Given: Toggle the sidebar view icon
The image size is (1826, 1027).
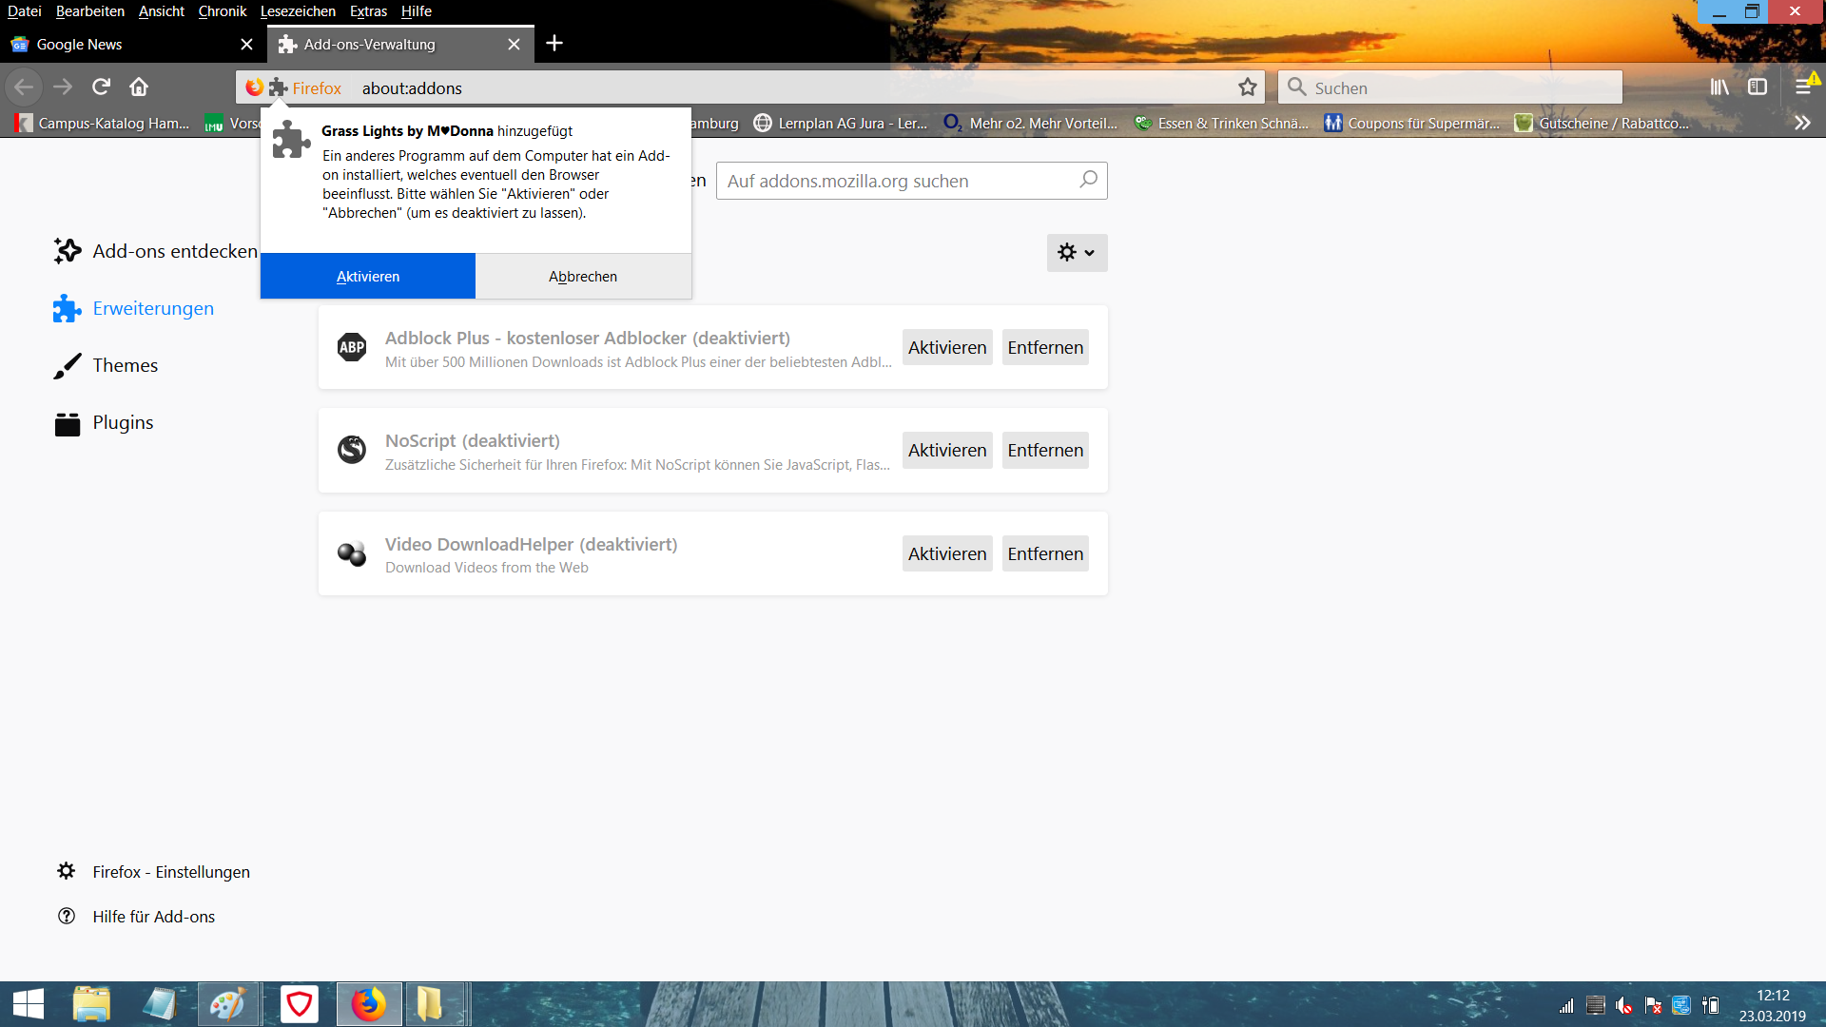Looking at the screenshot, I should [1758, 87].
